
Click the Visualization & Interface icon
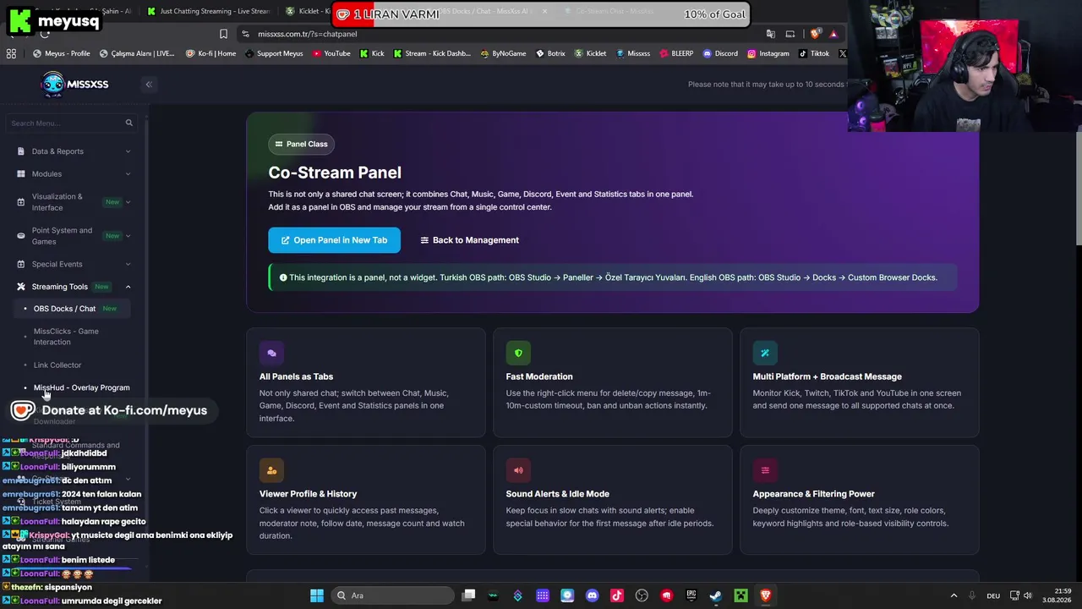21,202
